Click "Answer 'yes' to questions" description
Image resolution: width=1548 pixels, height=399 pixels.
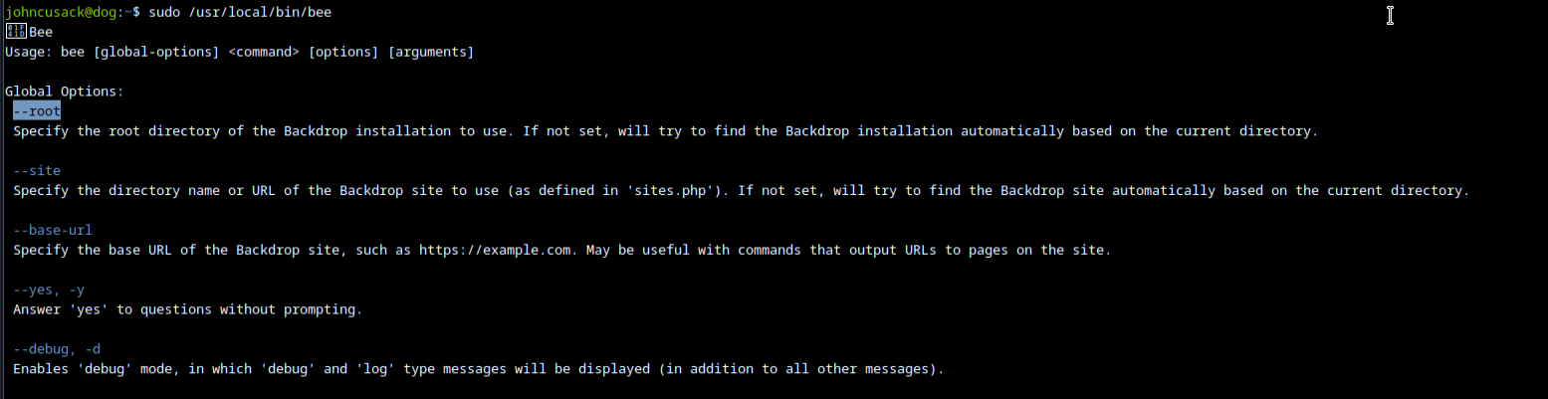[x=188, y=309]
